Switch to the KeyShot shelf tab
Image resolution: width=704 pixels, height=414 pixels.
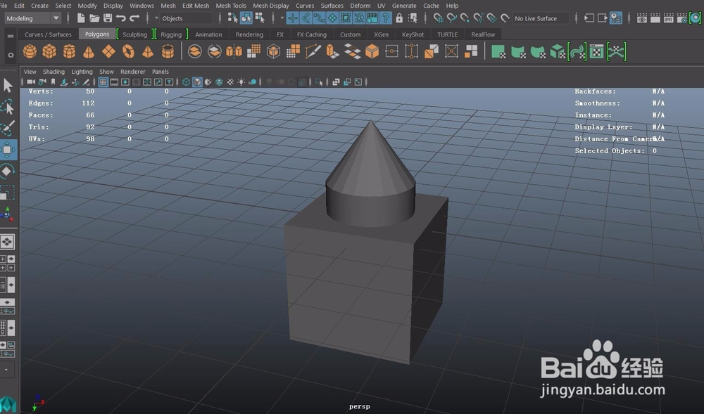click(x=413, y=34)
